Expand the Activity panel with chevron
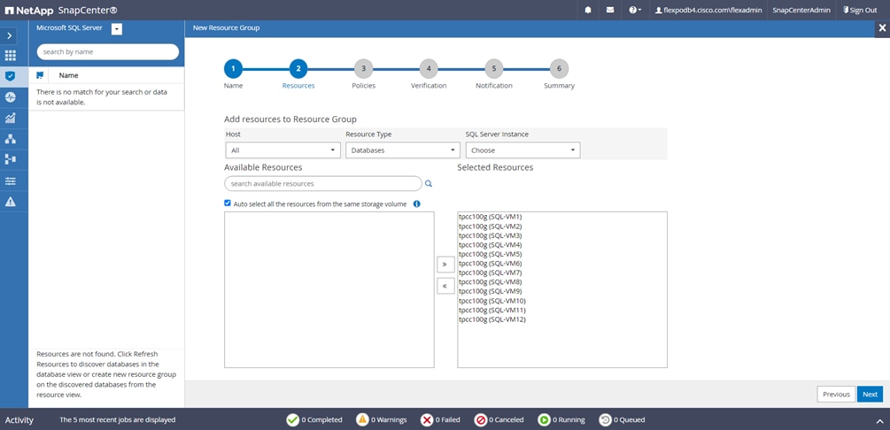This screenshot has height=430, width=890. tap(879, 421)
